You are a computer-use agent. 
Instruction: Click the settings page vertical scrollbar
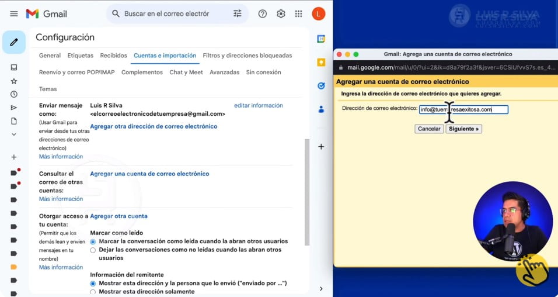point(307,192)
